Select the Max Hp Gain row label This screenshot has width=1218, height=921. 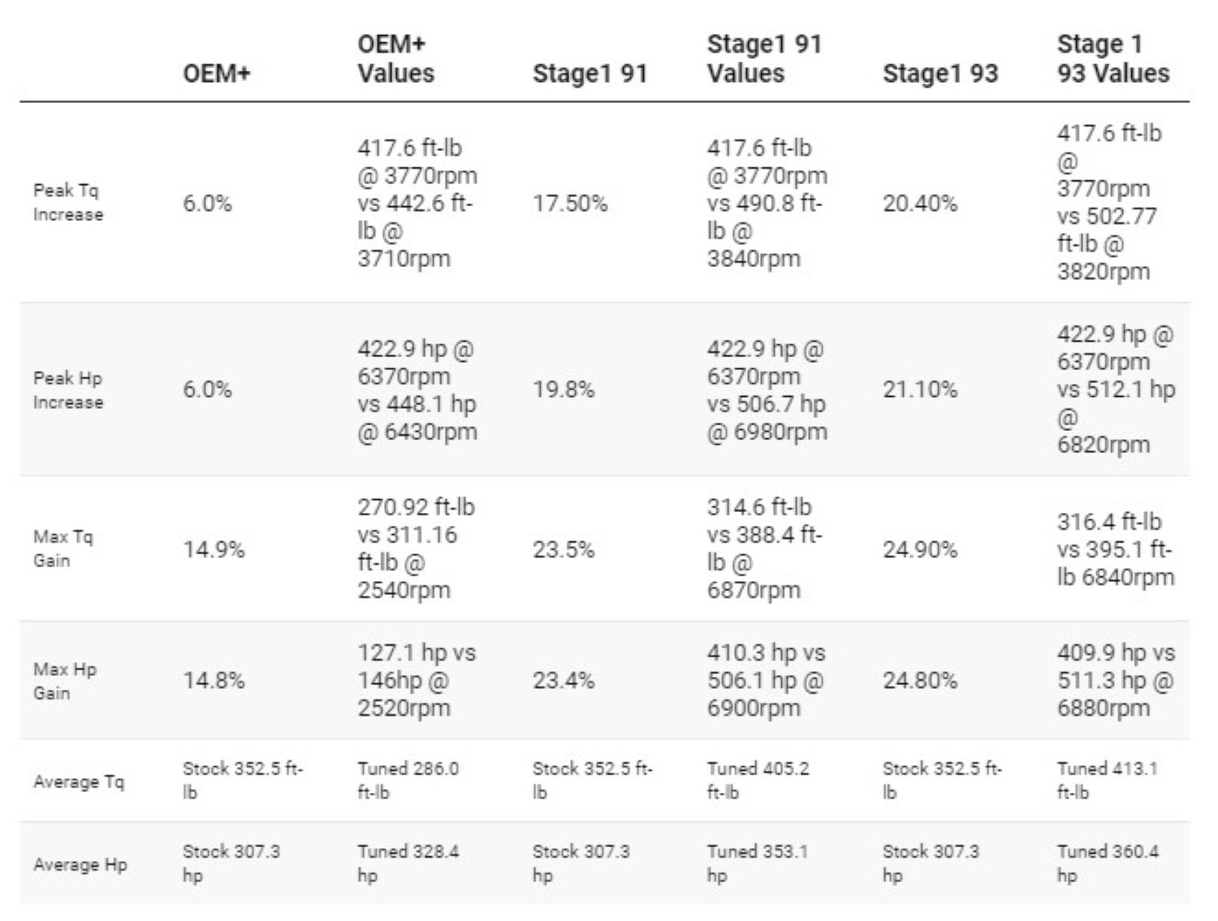(x=65, y=681)
